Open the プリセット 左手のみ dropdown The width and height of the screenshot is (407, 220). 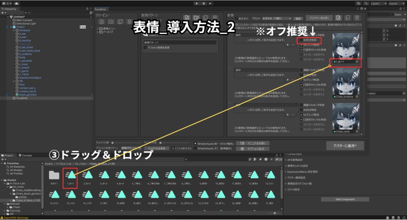(x=277, y=18)
